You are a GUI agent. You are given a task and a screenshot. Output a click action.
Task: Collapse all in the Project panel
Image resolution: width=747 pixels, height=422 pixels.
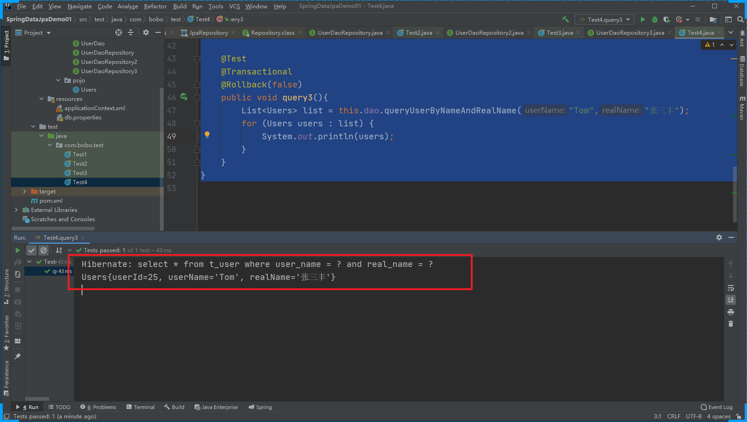[x=131, y=32]
